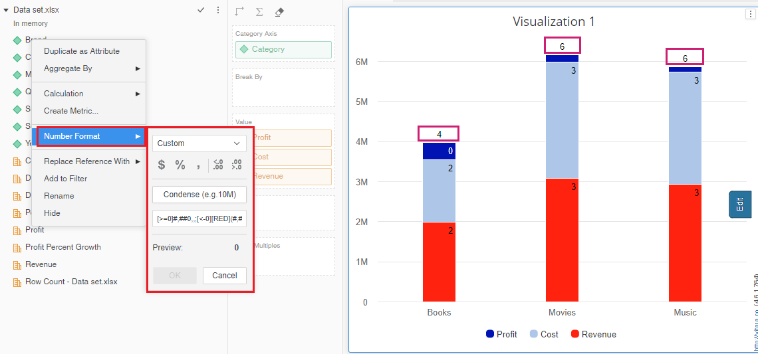This screenshot has width=758, height=354.
Task: Open the dataset three-dot options menu
Action: [x=217, y=10]
